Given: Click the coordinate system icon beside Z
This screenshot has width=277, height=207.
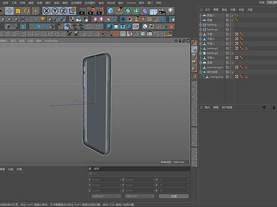Looking at the screenshot, I should tap(72, 11).
